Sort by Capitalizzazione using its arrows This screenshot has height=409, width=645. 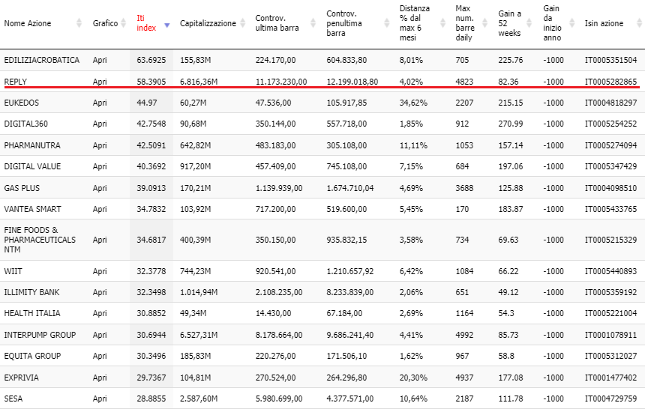pos(242,23)
